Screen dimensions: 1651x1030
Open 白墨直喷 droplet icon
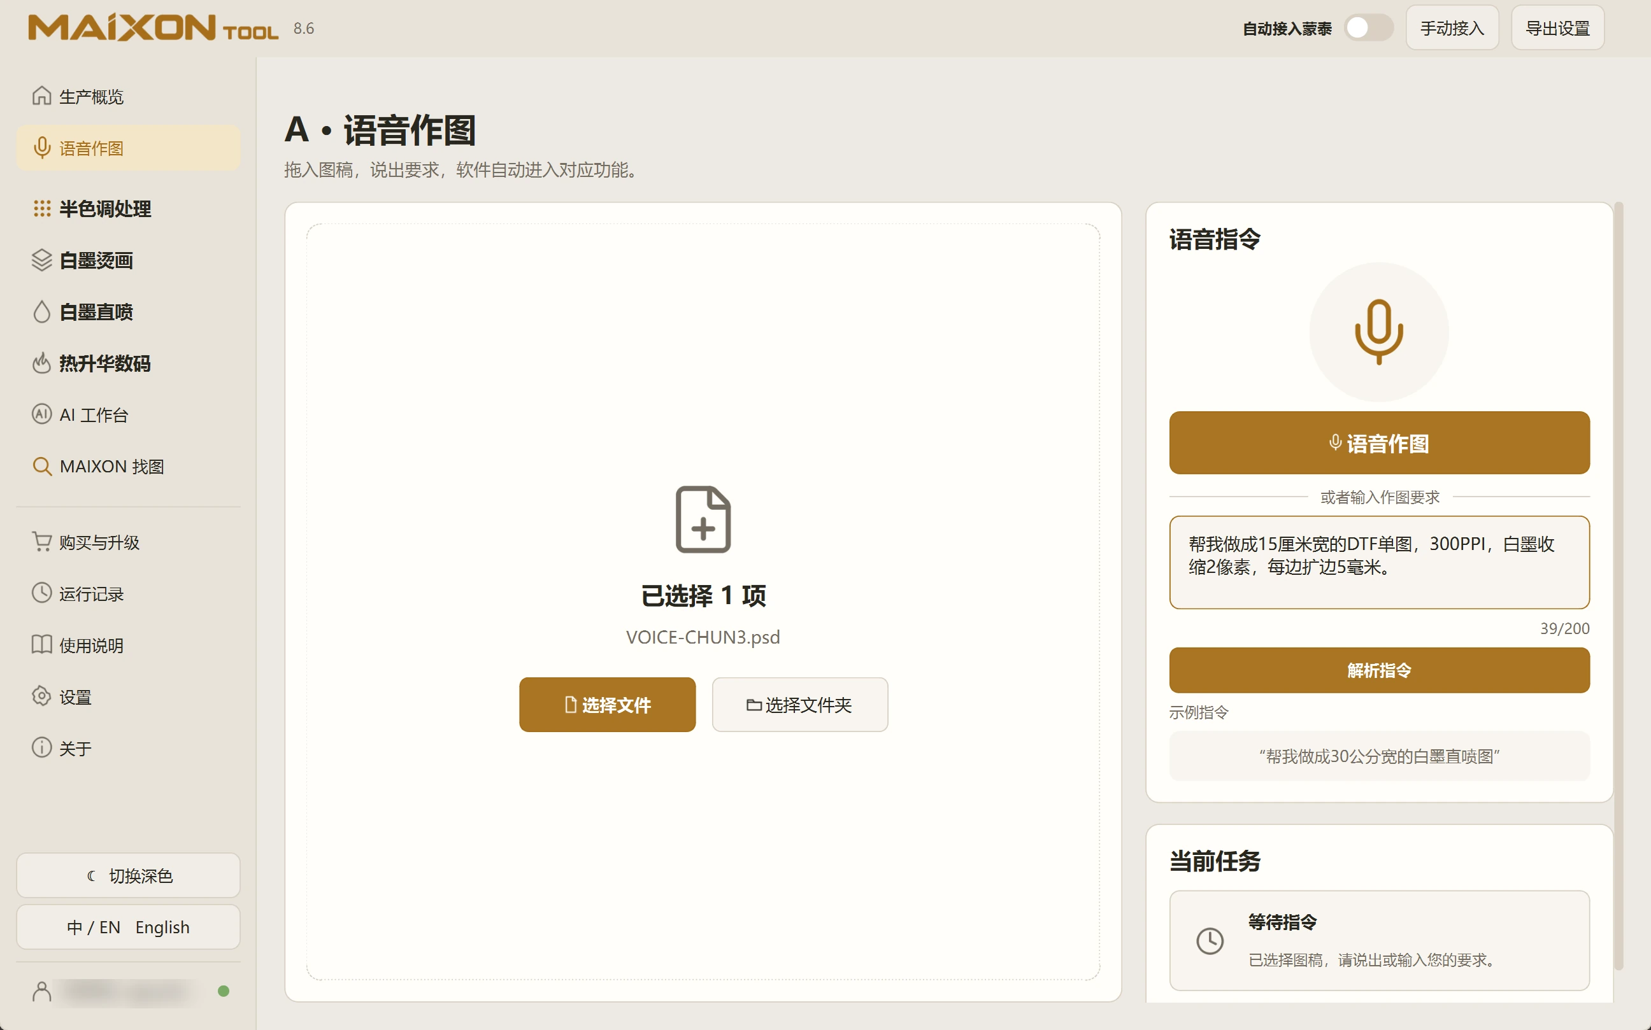tap(41, 312)
